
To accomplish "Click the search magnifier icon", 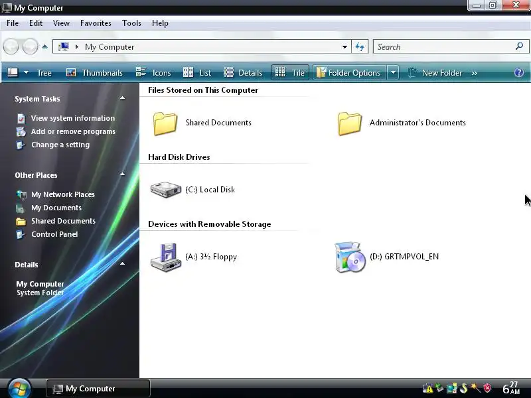I will (x=519, y=46).
